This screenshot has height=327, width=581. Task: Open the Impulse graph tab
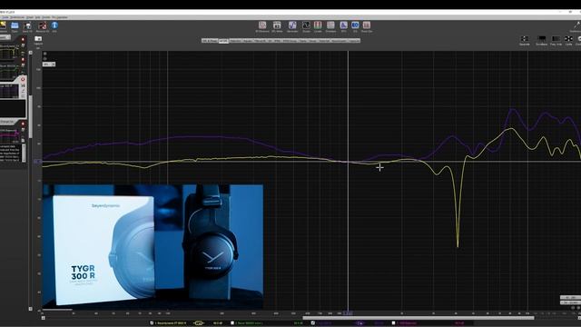click(x=248, y=41)
